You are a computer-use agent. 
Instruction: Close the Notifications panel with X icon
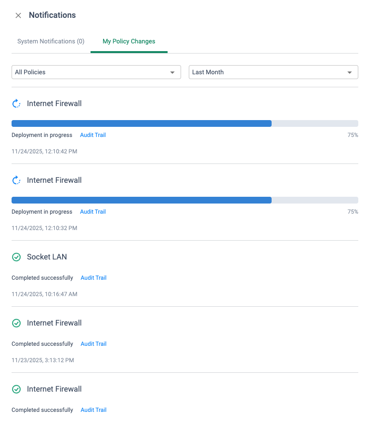pyautogui.click(x=18, y=15)
